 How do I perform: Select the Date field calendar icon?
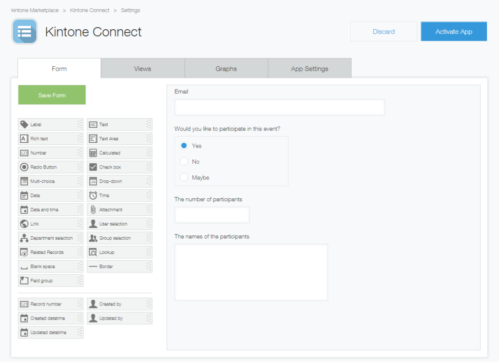click(x=24, y=195)
